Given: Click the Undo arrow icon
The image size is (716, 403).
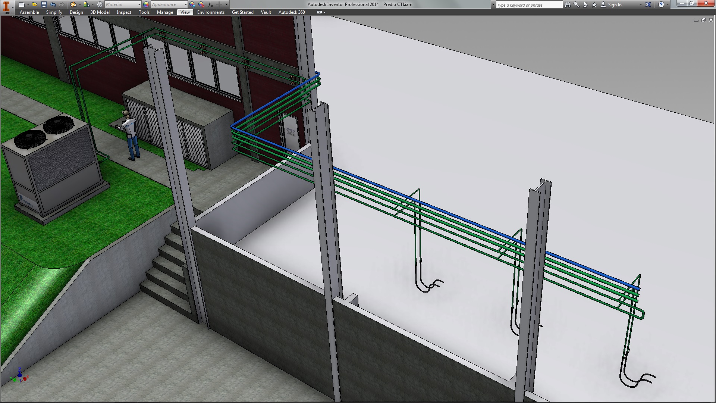Looking at the screenshot, I should point(53,4).
